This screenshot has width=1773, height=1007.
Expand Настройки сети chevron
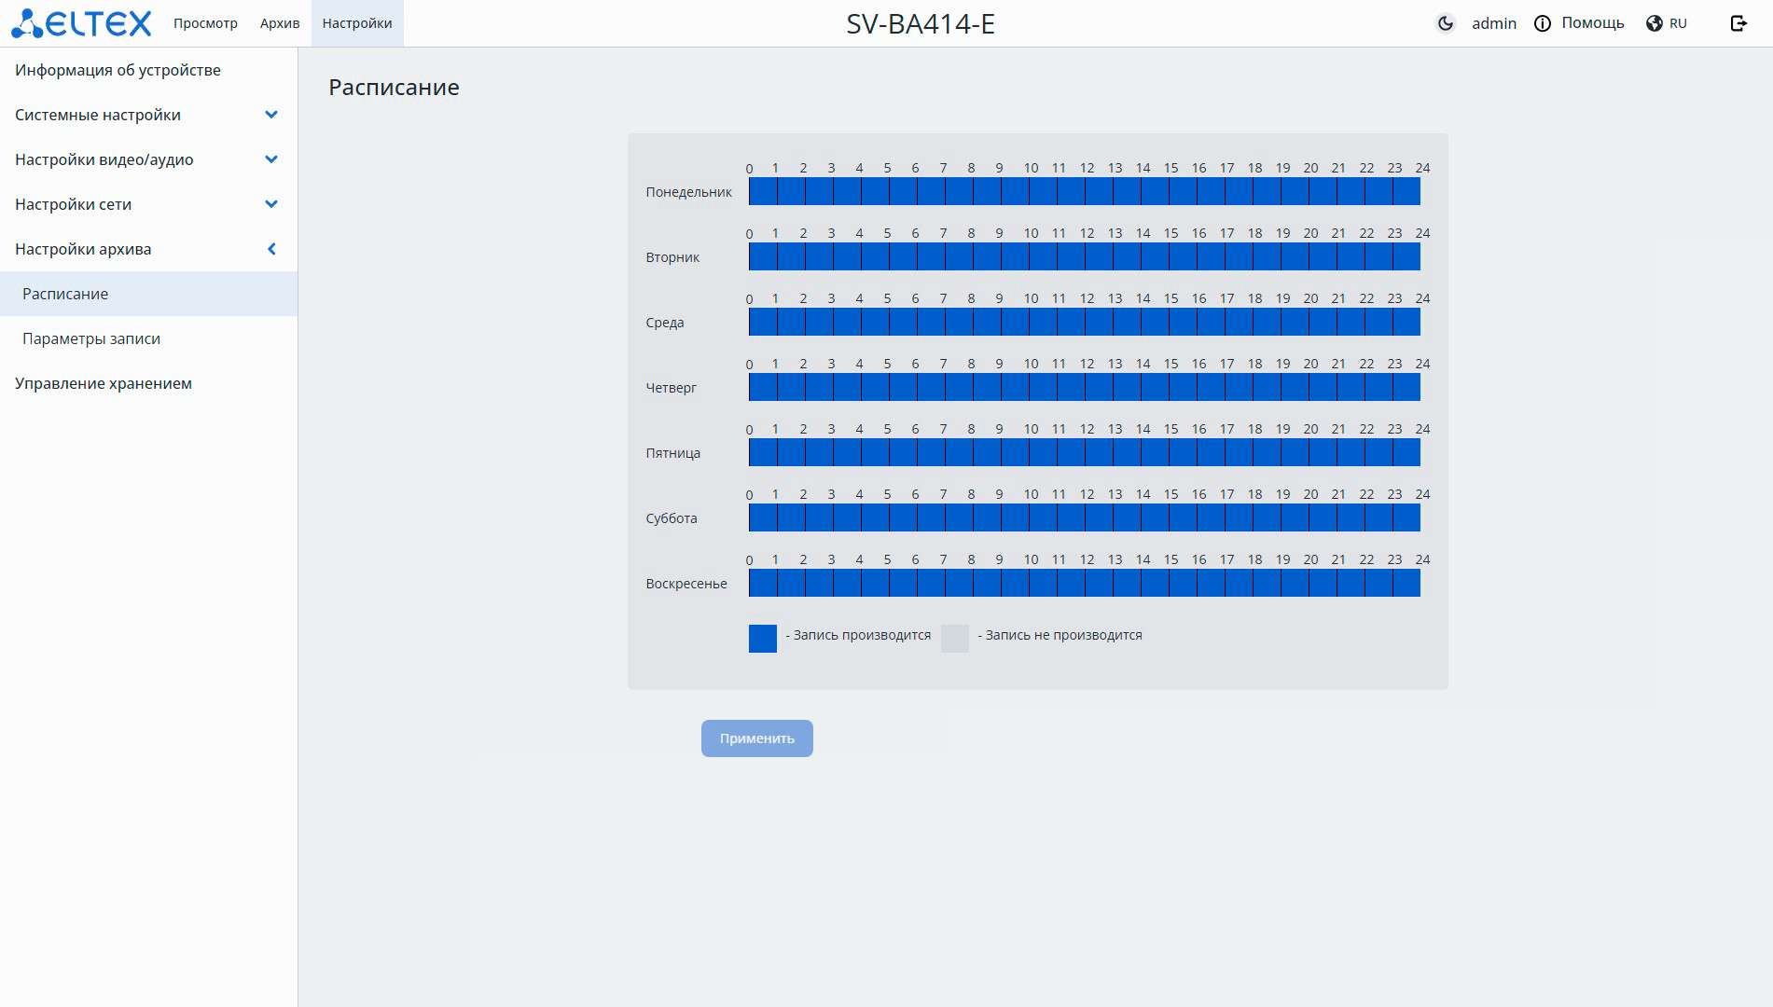(271, 204)
